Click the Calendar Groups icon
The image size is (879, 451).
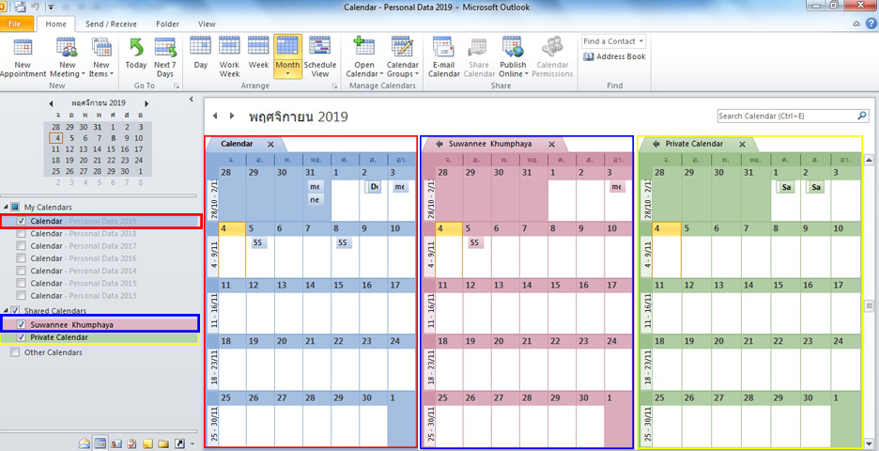[402, 45]
